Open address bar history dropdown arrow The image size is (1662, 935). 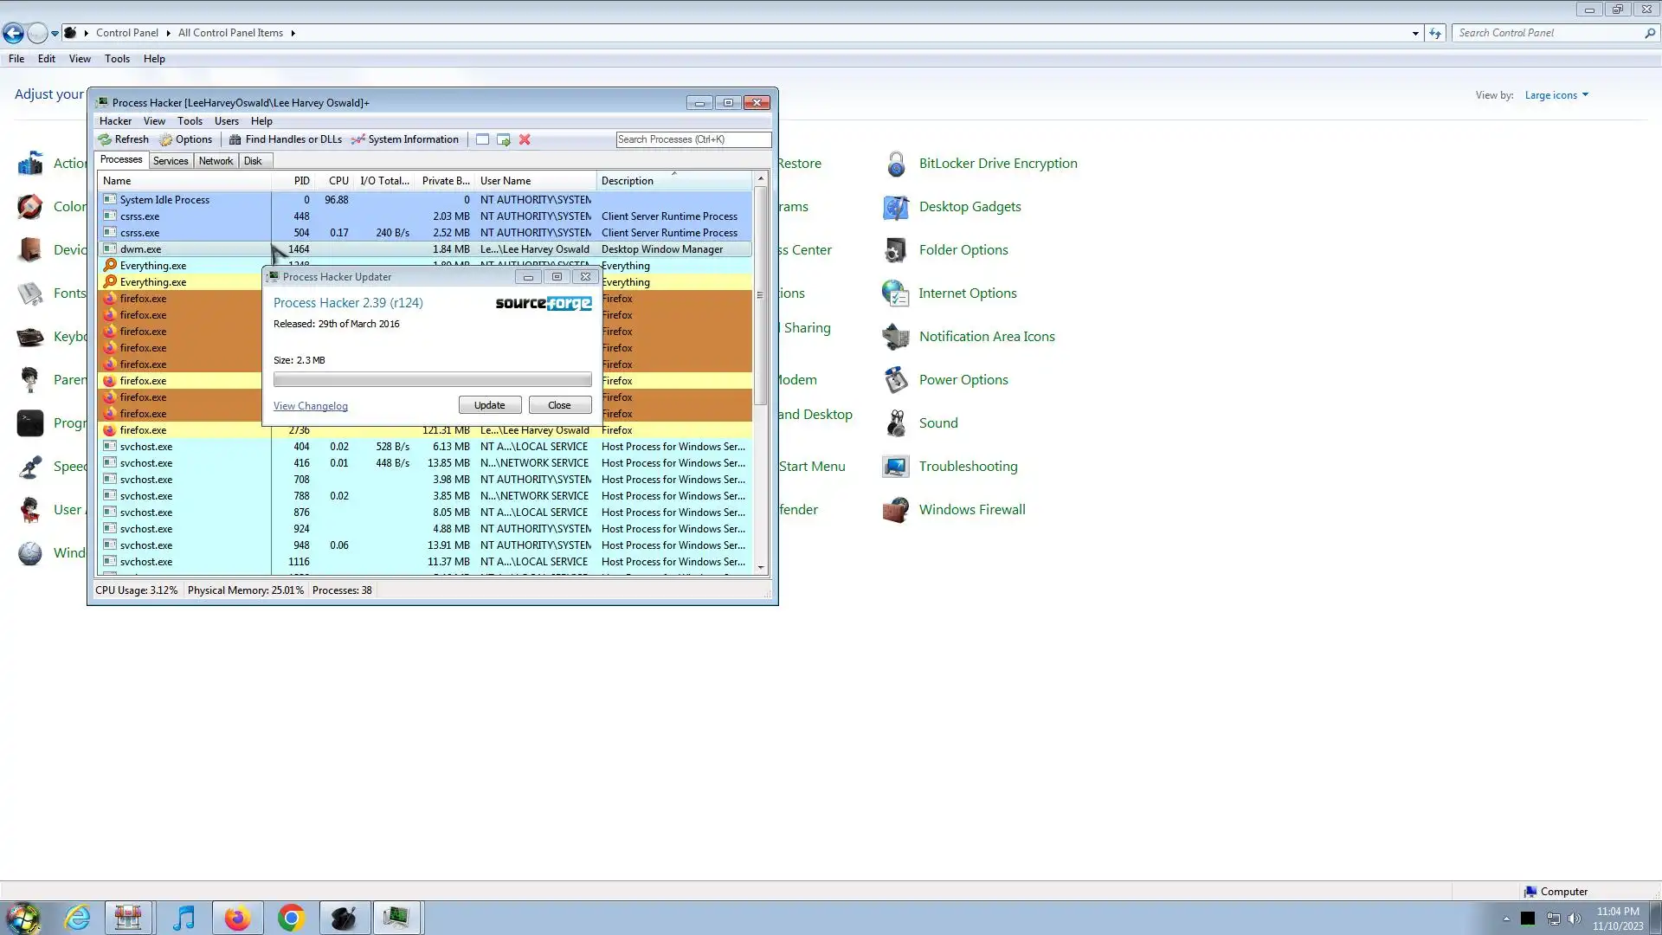tap(1415, 33)
